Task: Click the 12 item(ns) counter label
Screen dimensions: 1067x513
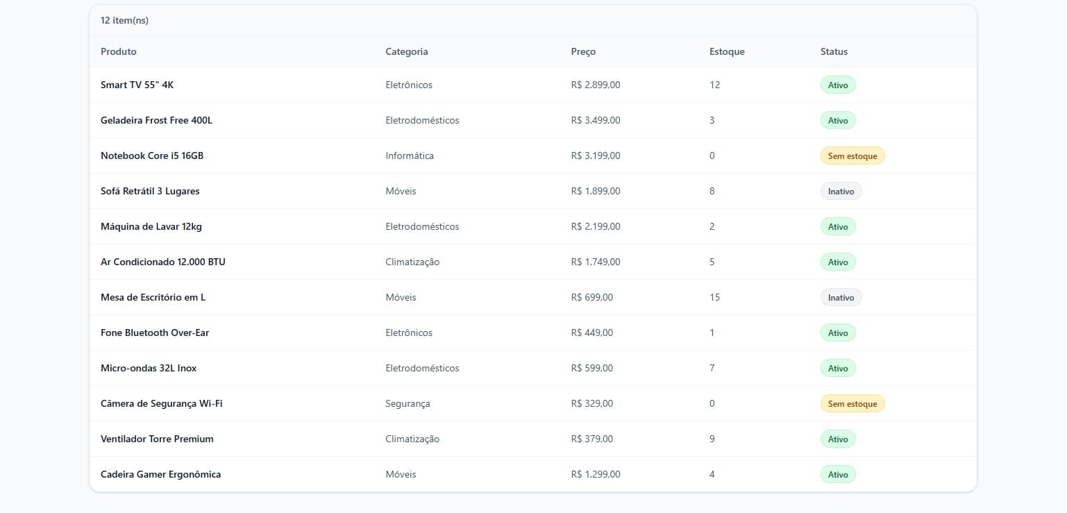Action: [124, 20]
